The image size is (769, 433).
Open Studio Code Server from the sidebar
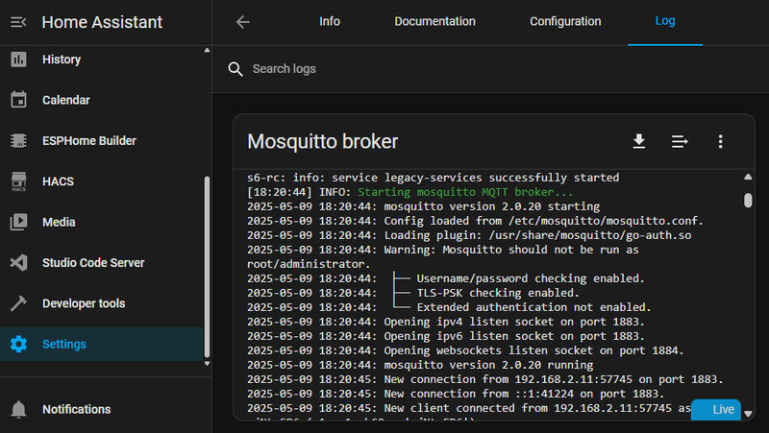102,263
